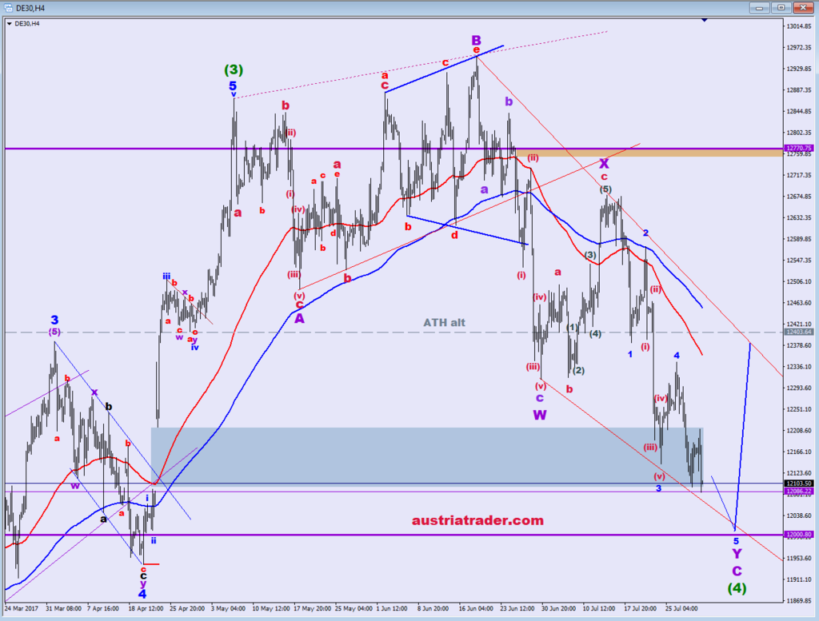
Task: Select the large purple Y wave label
Action: (737, 554)
